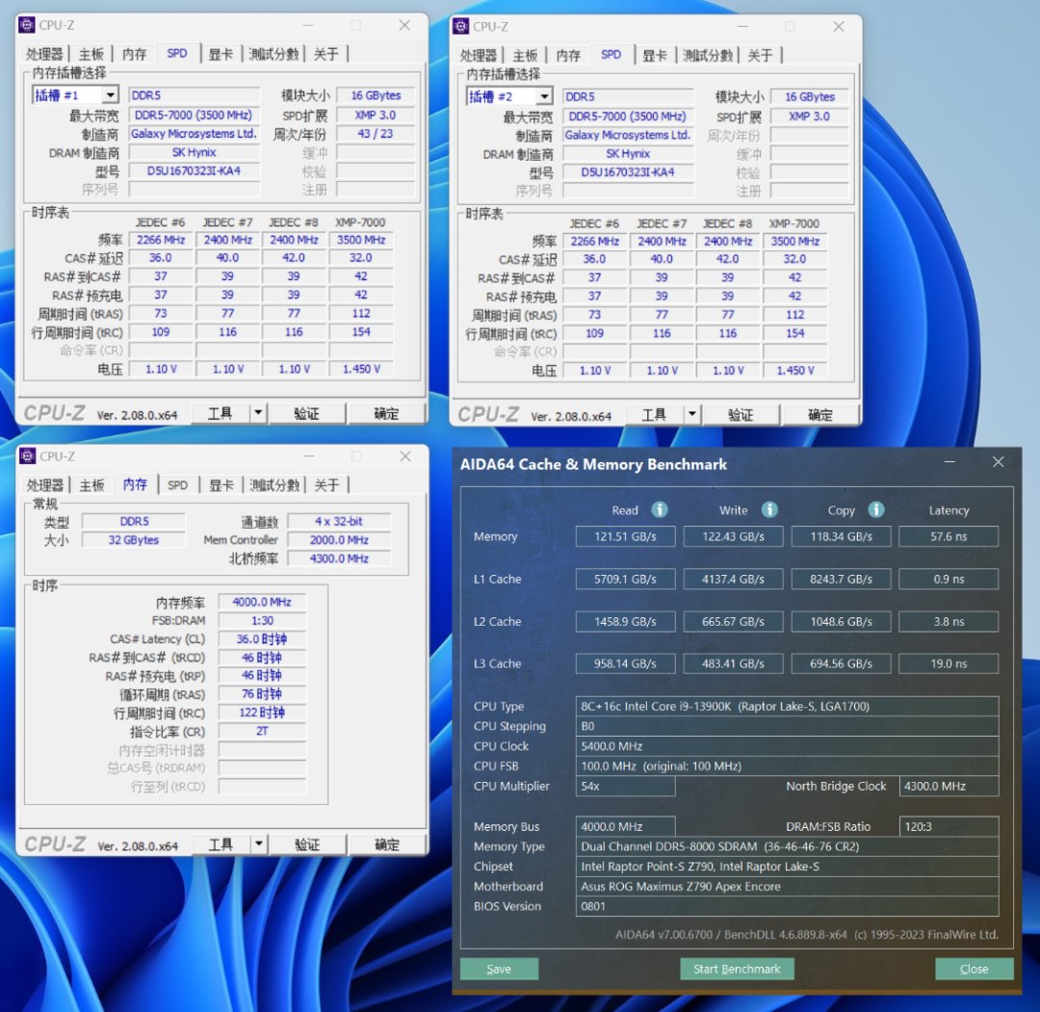Click North Bridge Clock 4300.0 MHz field
Screen dimensions: 1040x1012
(949, 786)
